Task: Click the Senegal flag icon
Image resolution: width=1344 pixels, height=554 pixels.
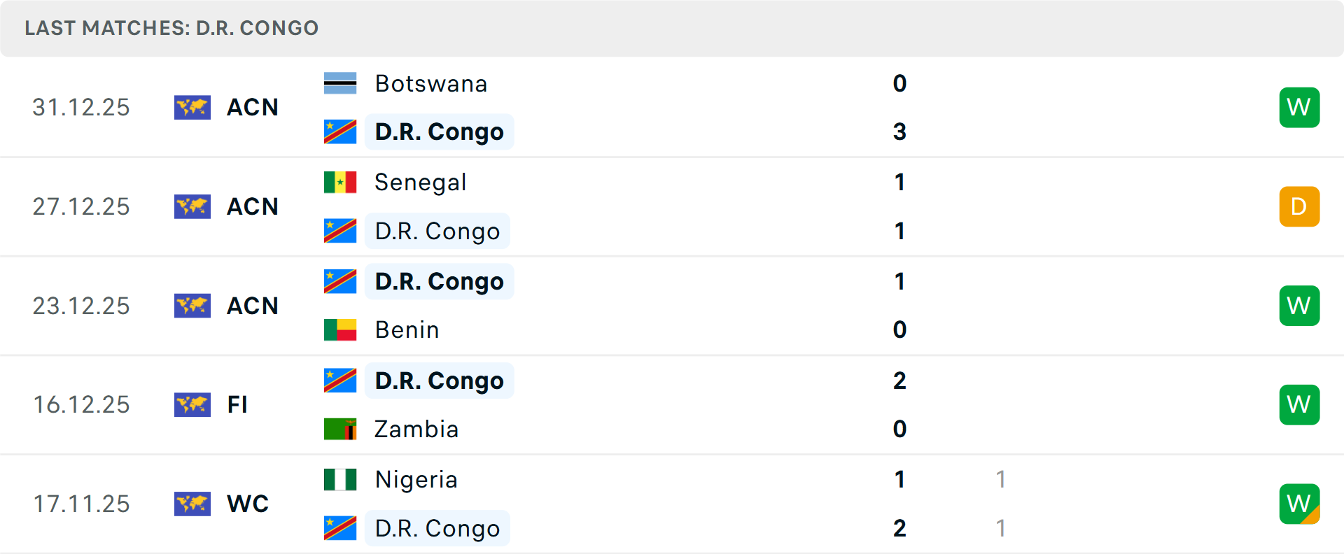Action: 340,182
